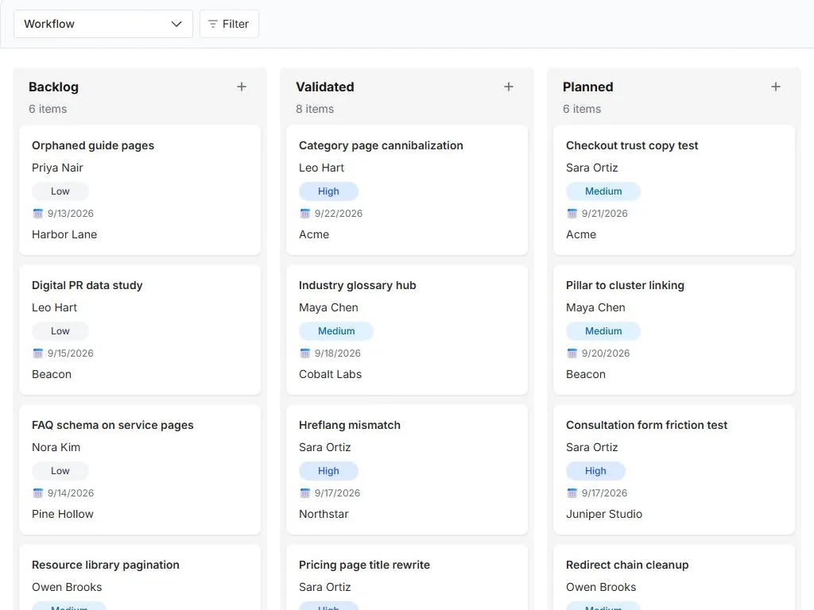Click client name Pine Hollow

63,514
